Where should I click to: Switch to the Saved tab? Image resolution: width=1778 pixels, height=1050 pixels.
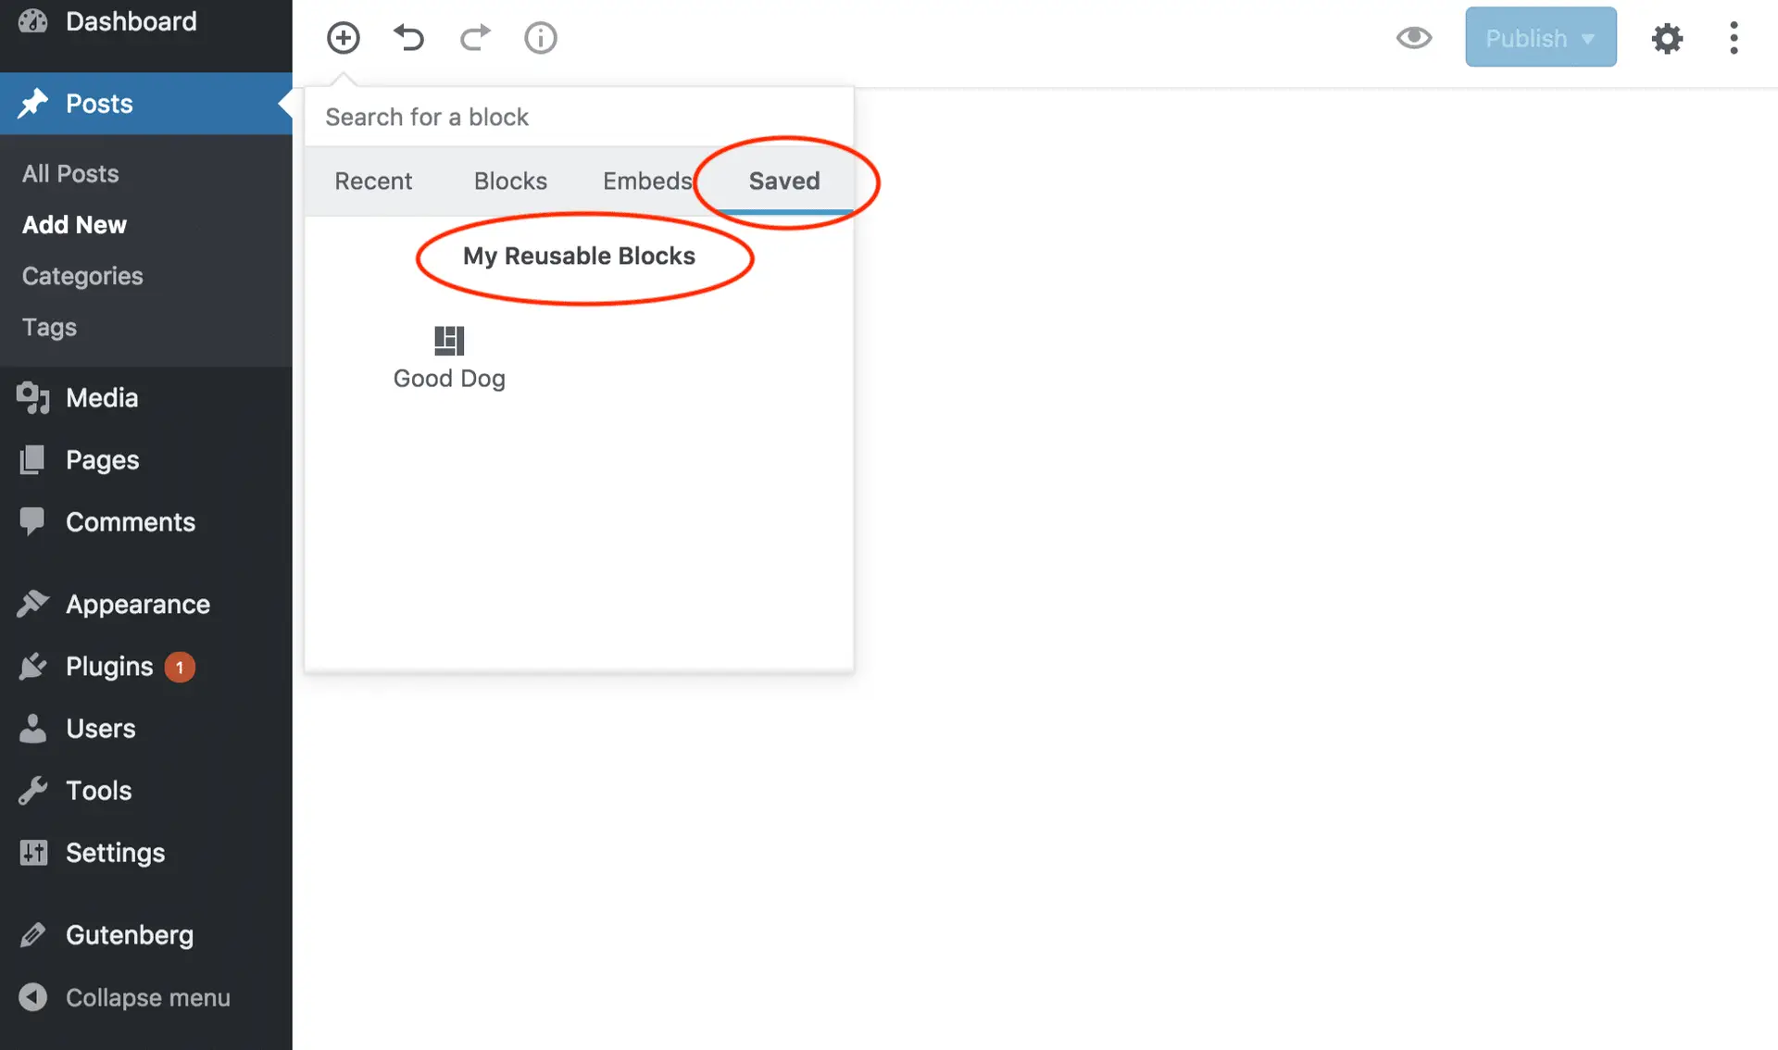click(x=783, y=180)
